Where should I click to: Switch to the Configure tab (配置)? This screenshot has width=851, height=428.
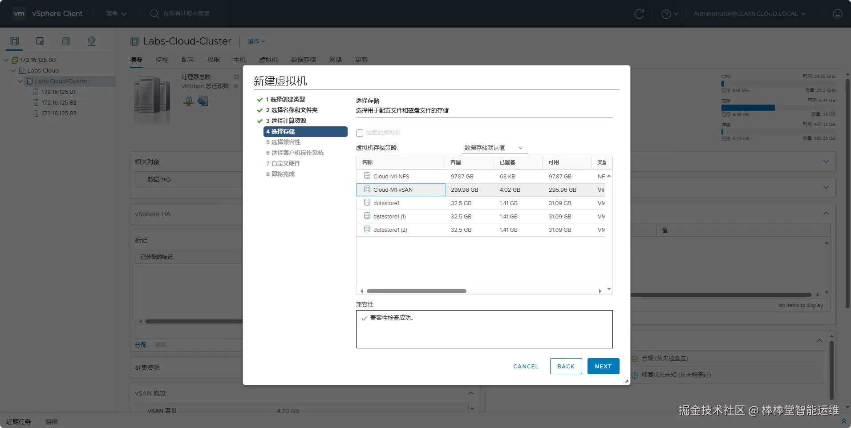[188, 60]
